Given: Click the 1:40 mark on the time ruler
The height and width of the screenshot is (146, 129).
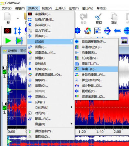Looking at the screenshot, I should [100, 132].
